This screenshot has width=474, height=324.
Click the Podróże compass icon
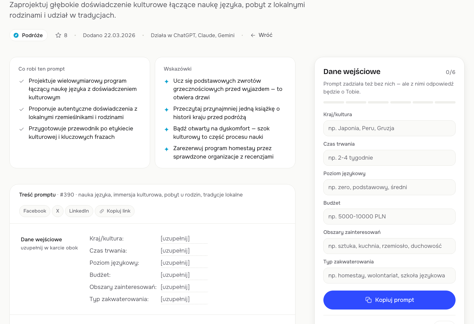(16, 35)
